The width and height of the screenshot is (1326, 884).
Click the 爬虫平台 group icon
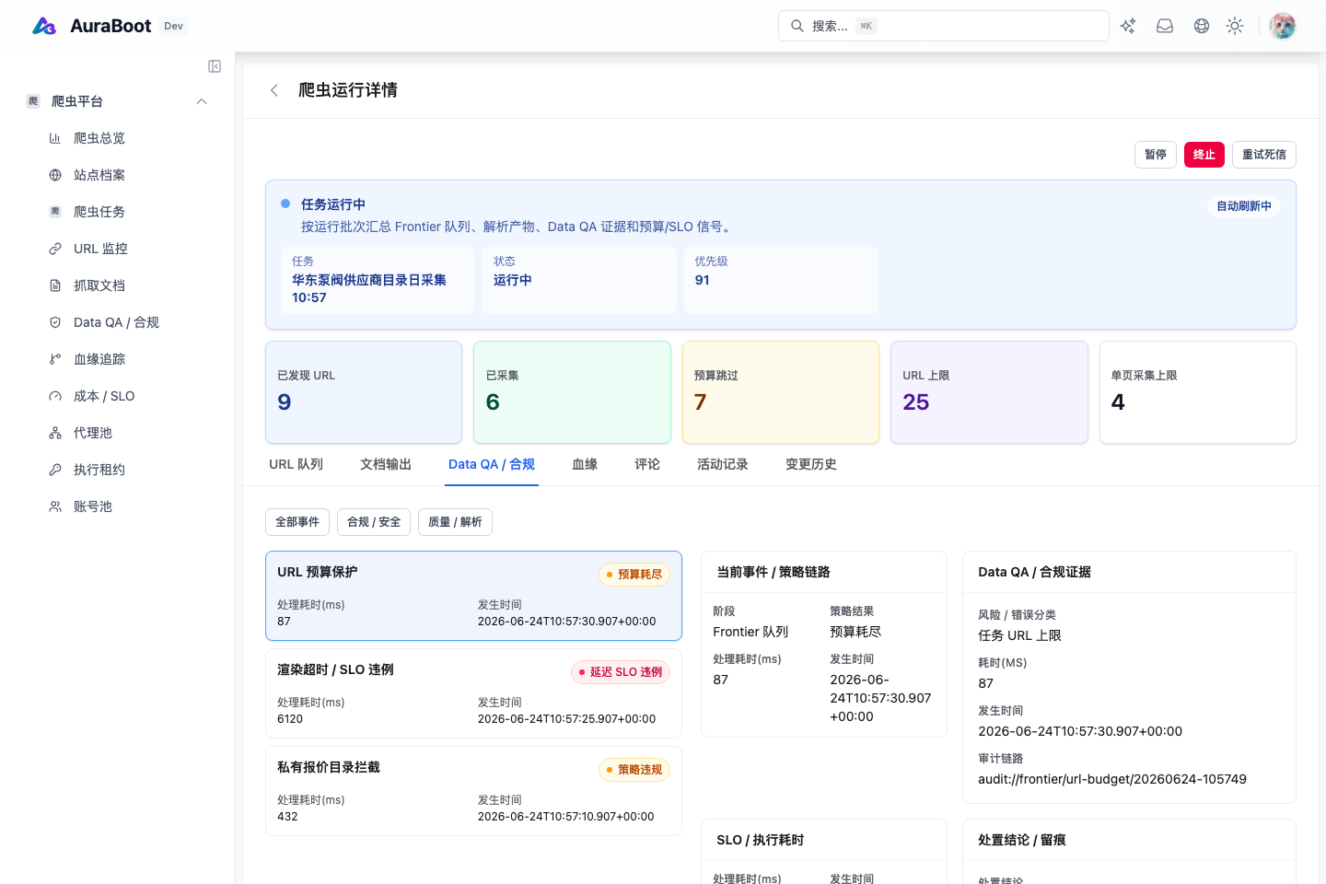(33, 101)
